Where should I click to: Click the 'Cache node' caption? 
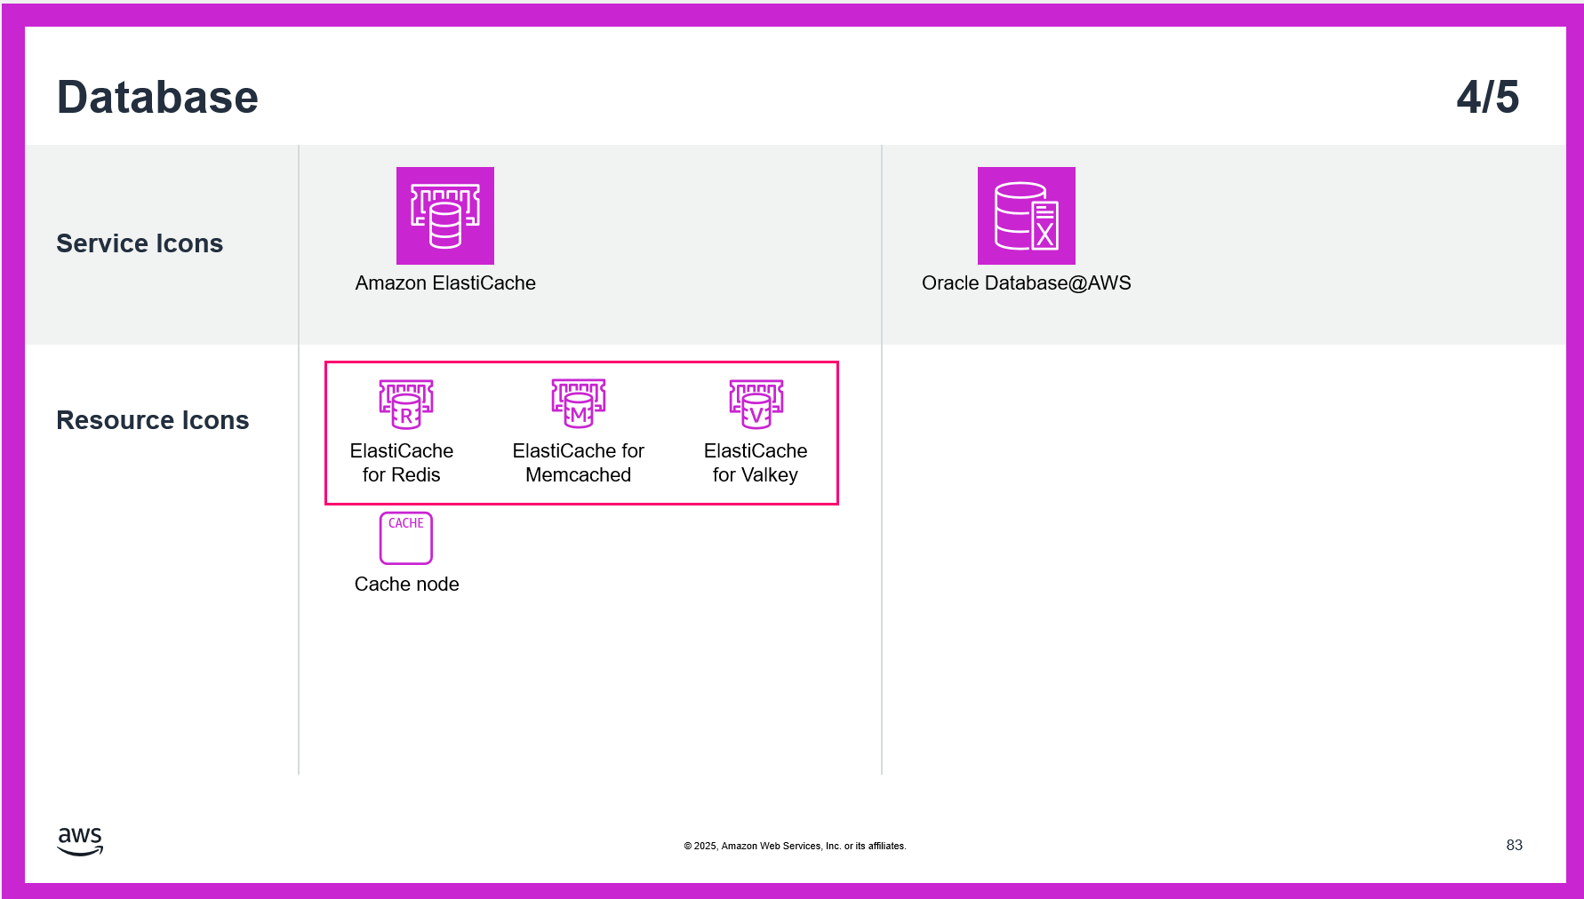tap(407, 585)
